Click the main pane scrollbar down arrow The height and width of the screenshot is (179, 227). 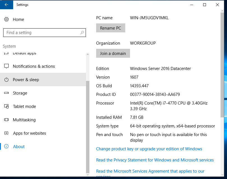tap(222, 175)
